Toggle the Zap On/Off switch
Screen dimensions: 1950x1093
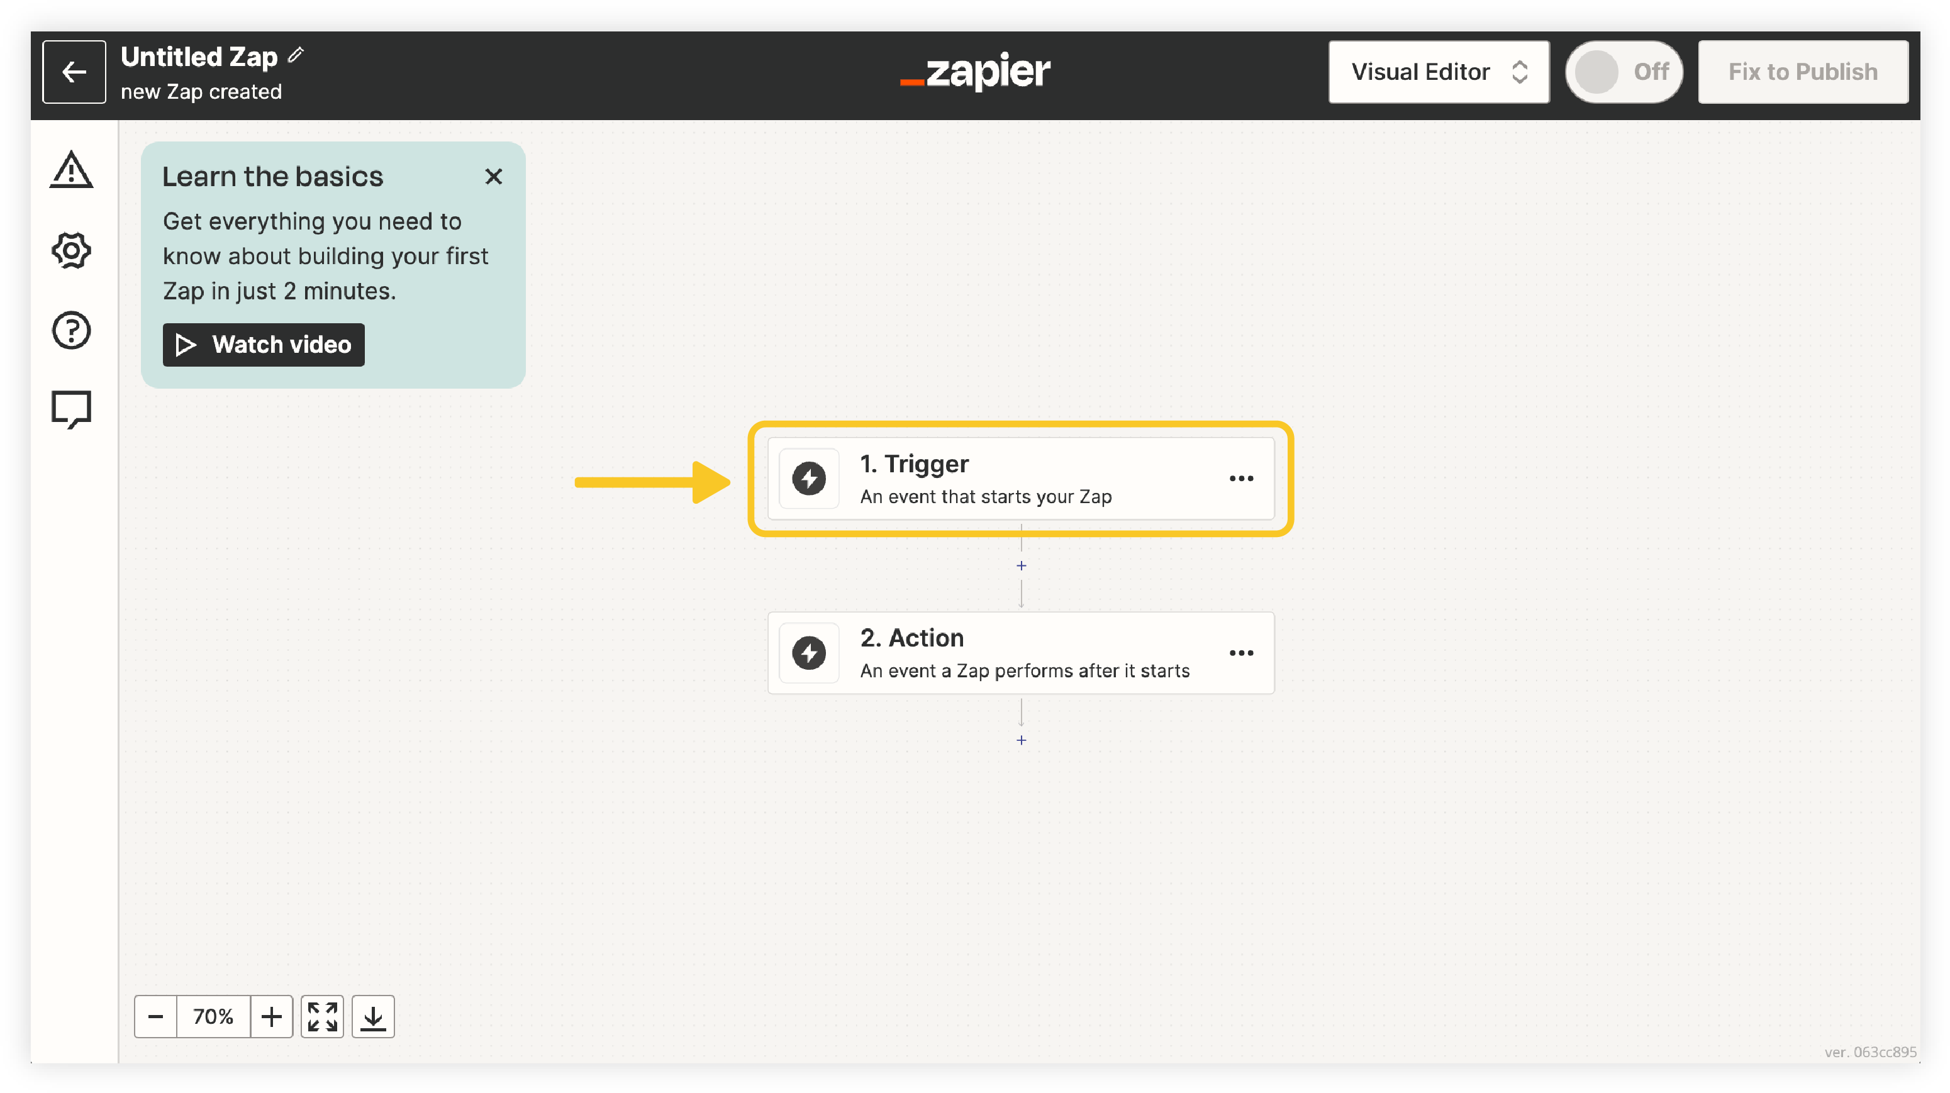[x=1623, y=72]
